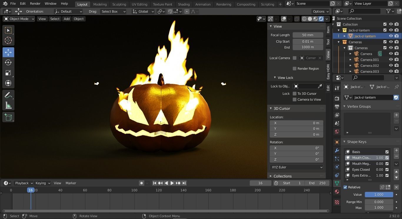Open the Playback popover in timeline
The width and height of the screenshot is (402, 219).
(x=24, y=183)
